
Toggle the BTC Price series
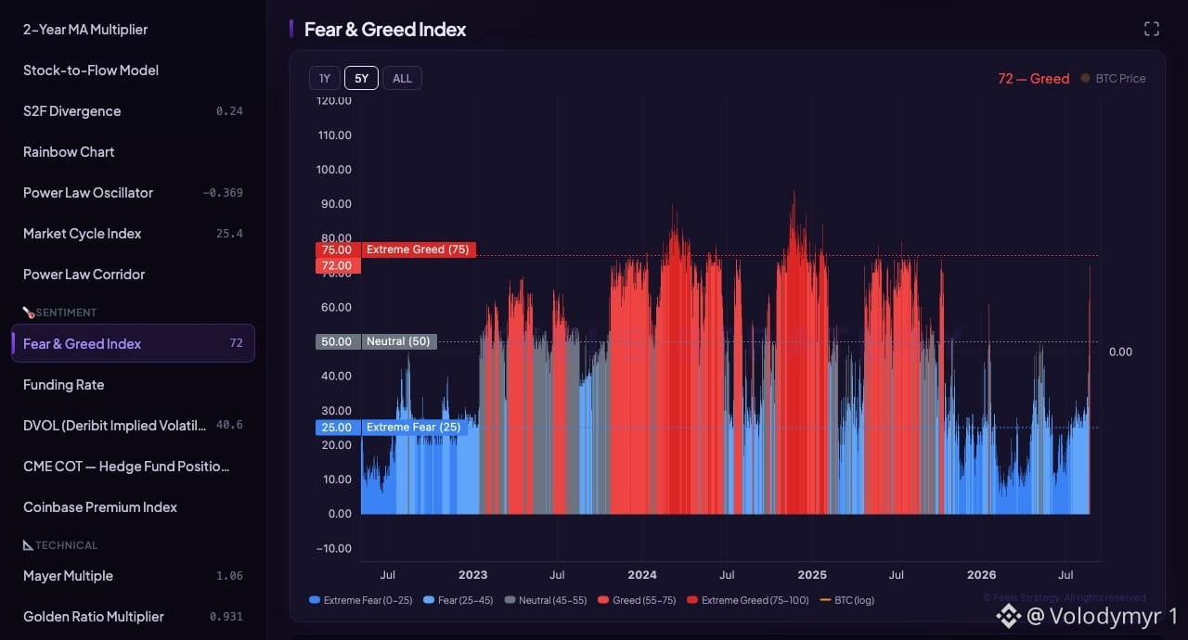click(1113, 79)
